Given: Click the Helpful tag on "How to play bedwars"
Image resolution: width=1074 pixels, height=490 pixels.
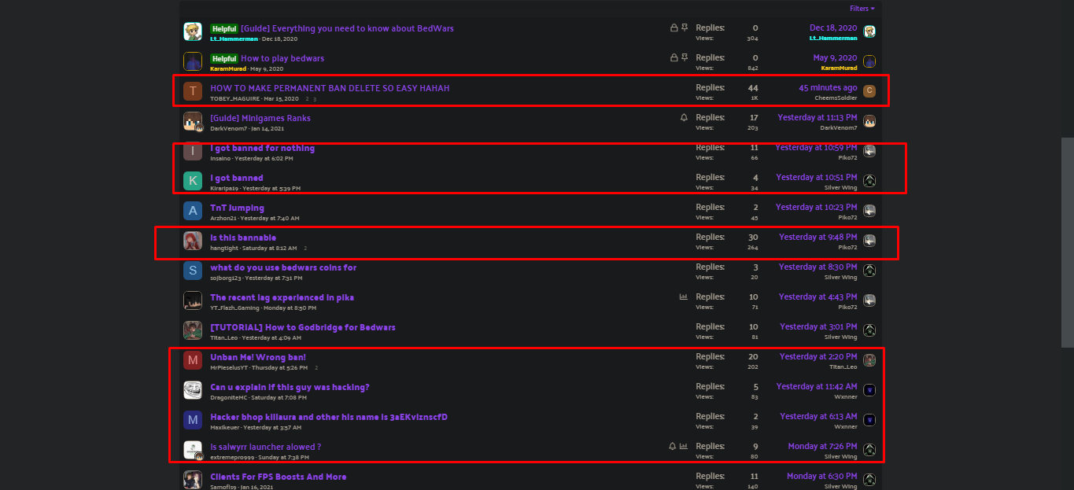Looking at the screenshot, I should pos(223,58).
